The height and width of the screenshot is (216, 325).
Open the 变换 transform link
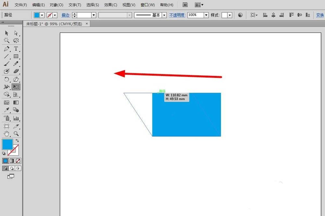click(320, 15)
